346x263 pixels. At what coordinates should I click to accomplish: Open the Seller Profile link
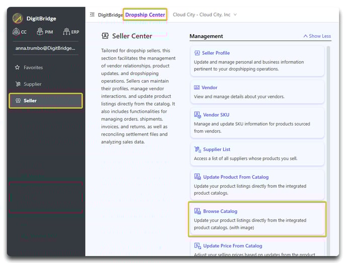point(216,53)
